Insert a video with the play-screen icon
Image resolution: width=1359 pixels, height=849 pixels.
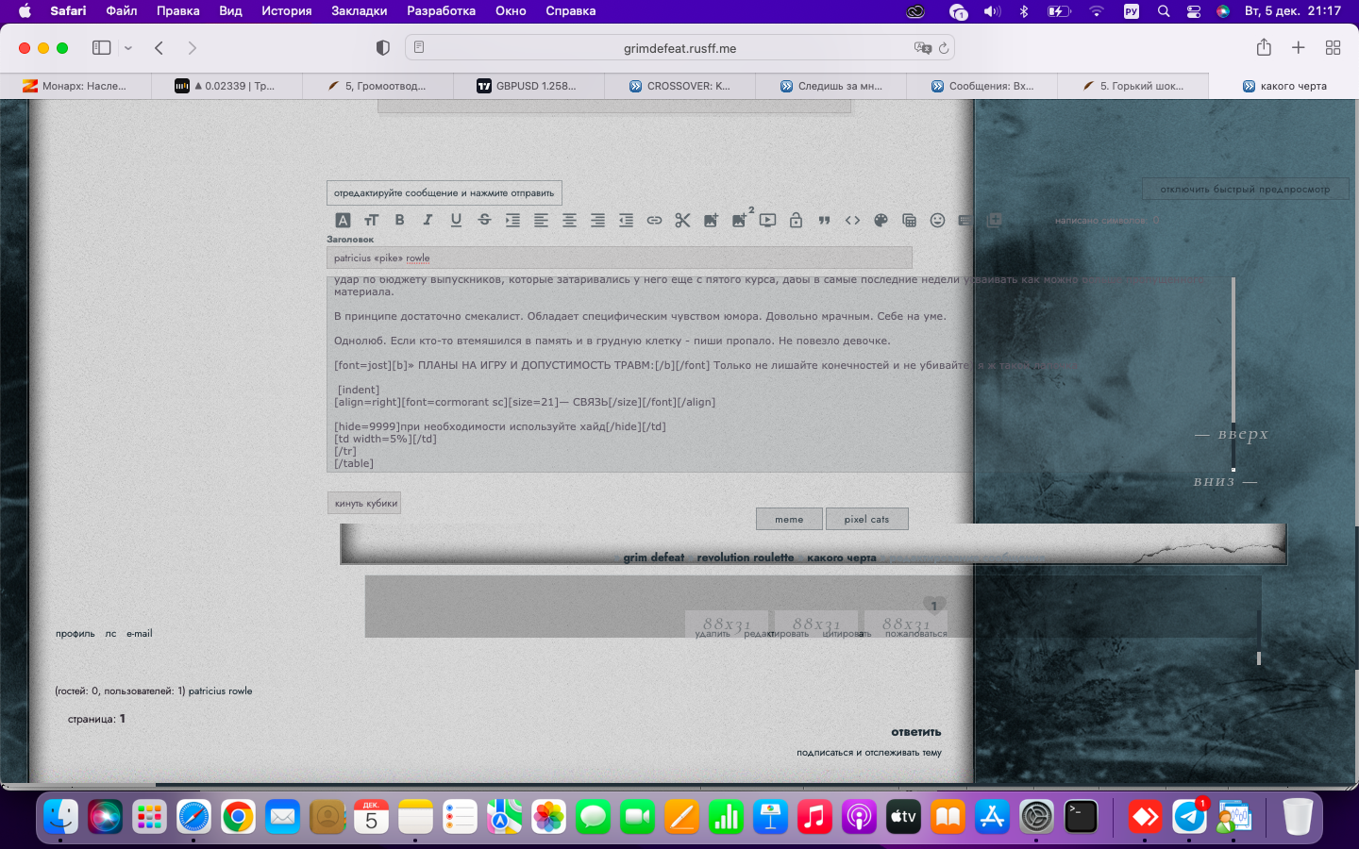767,220
